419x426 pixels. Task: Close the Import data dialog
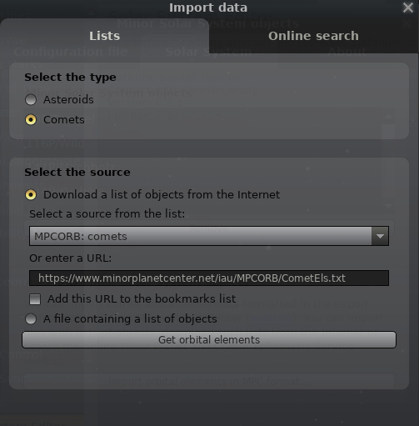pyautogui.click(x=407, y=8)
